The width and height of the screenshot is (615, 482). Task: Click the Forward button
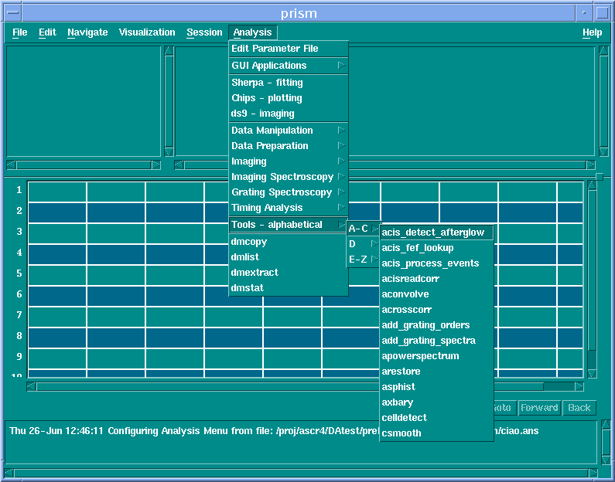[539, 408]
